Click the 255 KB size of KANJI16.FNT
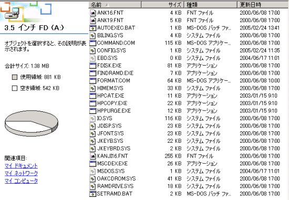This screenshot has width=289, height=200. click(173, 156)
